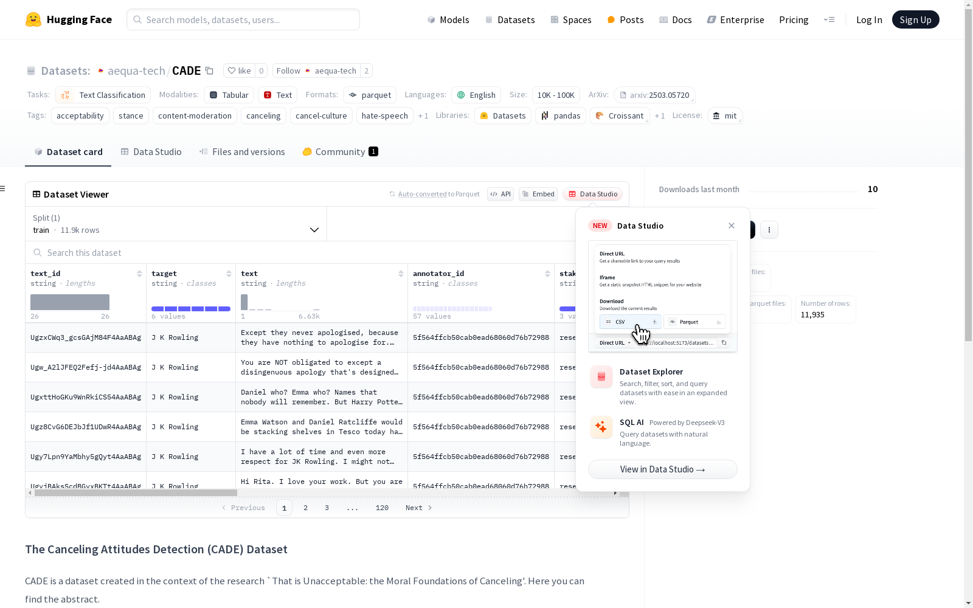The image size is (973, 608).
Task: Select the Text modality tag
Action: click(278, 95)
